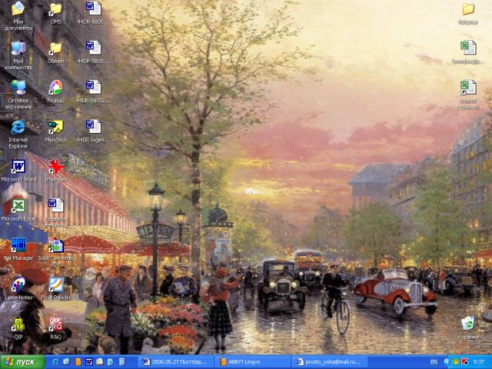Screen dimensions: 492x369
Task: Select the Lotus Notes desktop shortcut
Action: click(x=18, y=288)
